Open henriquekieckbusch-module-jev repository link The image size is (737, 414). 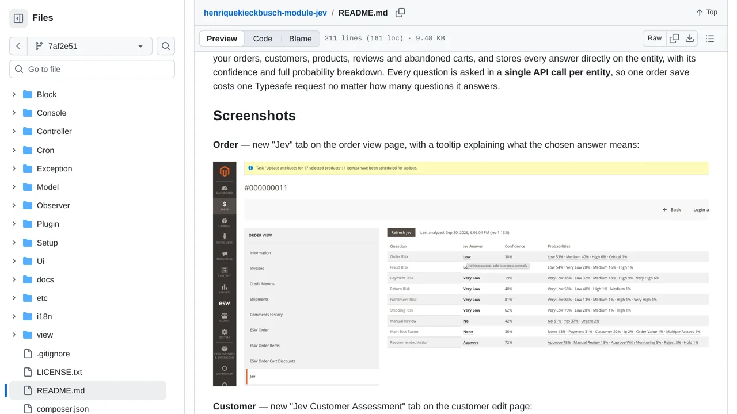point(265,13)
